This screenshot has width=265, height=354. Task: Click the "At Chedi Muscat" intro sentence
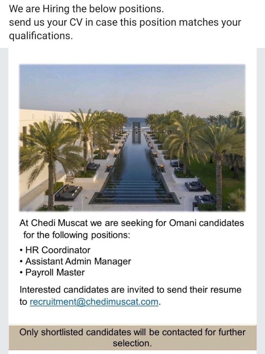point(132,223)
